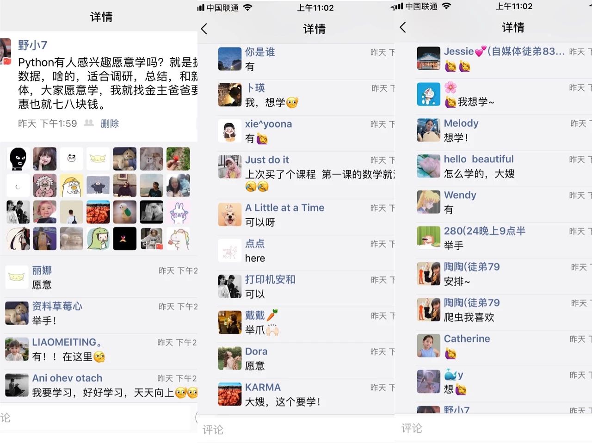Open KARMA commenter profile name
The width and height of the screenshot is (592, 443).
pos(263,387)
